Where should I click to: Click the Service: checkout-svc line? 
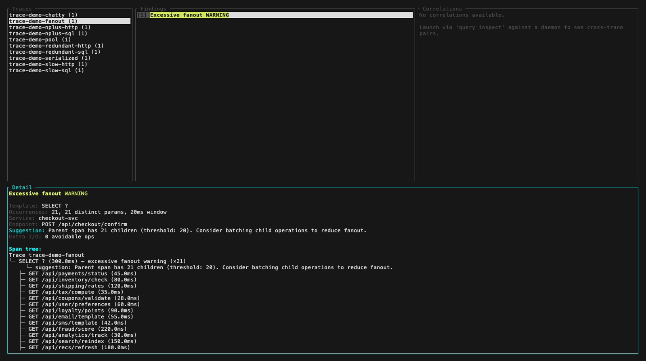point(43,218)
